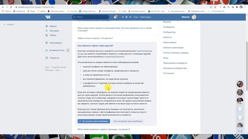
Task: Reload the page with the refresh icon
Action: (x=11, y=7)
